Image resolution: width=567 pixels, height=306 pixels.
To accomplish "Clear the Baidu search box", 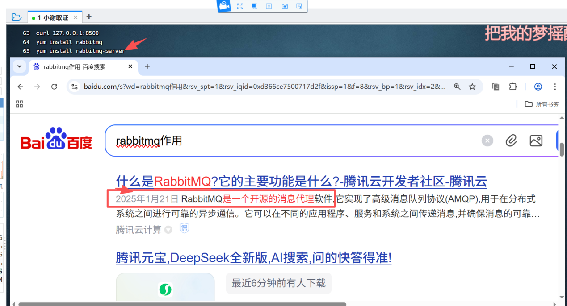I will 487,141.
